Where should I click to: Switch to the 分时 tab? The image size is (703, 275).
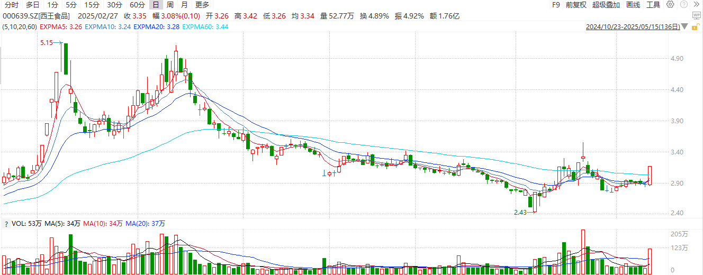(11, 5)
